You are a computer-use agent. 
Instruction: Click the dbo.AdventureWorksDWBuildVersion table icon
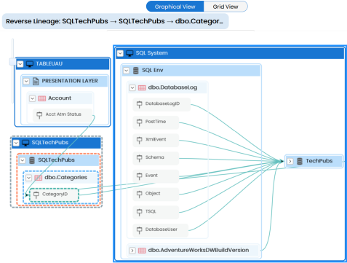(x=142, y=251)
